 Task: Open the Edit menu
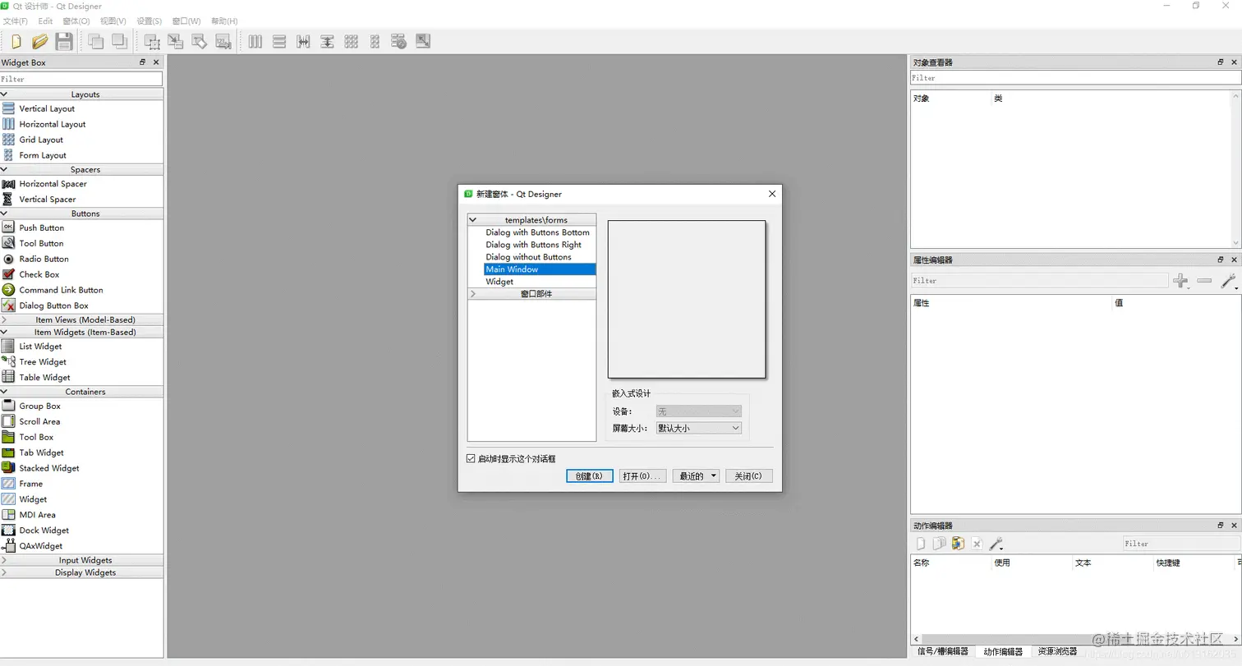click(x=45, y=21)
